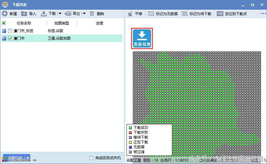Toggle the select-all checkbox in list header
This screenshot has height=164, width=267.
(4, 23)
